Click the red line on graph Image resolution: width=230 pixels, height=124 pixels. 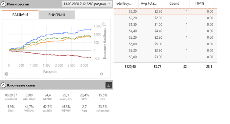[59, 55]
